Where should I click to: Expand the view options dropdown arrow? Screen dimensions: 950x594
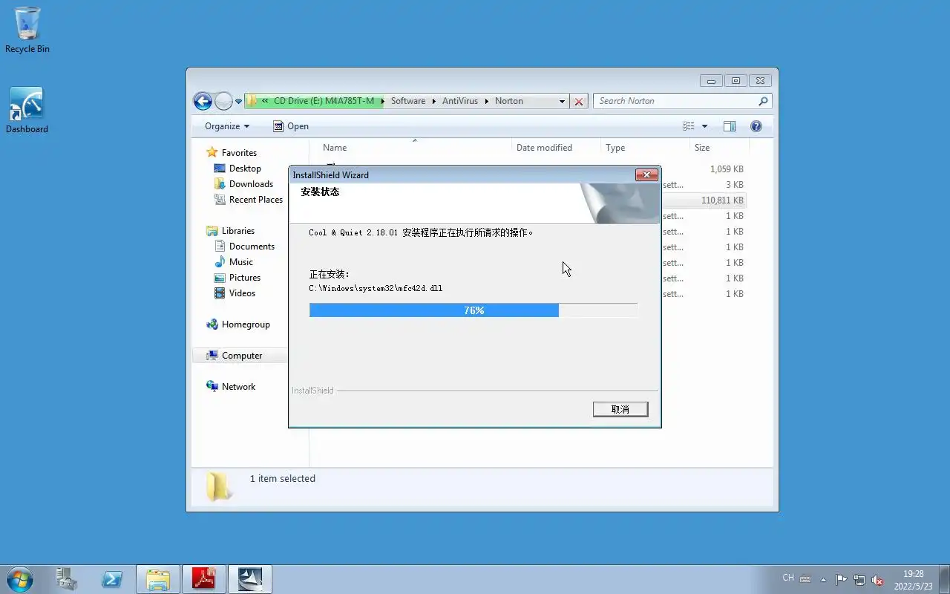coord(704,126)
